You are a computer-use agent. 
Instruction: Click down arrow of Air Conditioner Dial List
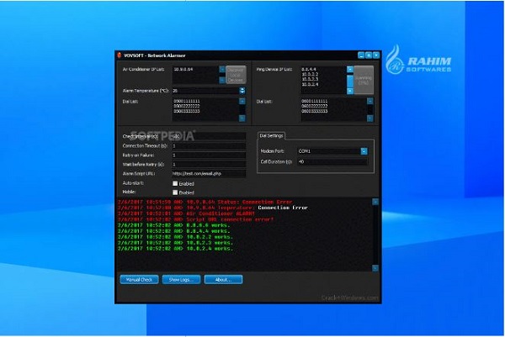point(242,118)
